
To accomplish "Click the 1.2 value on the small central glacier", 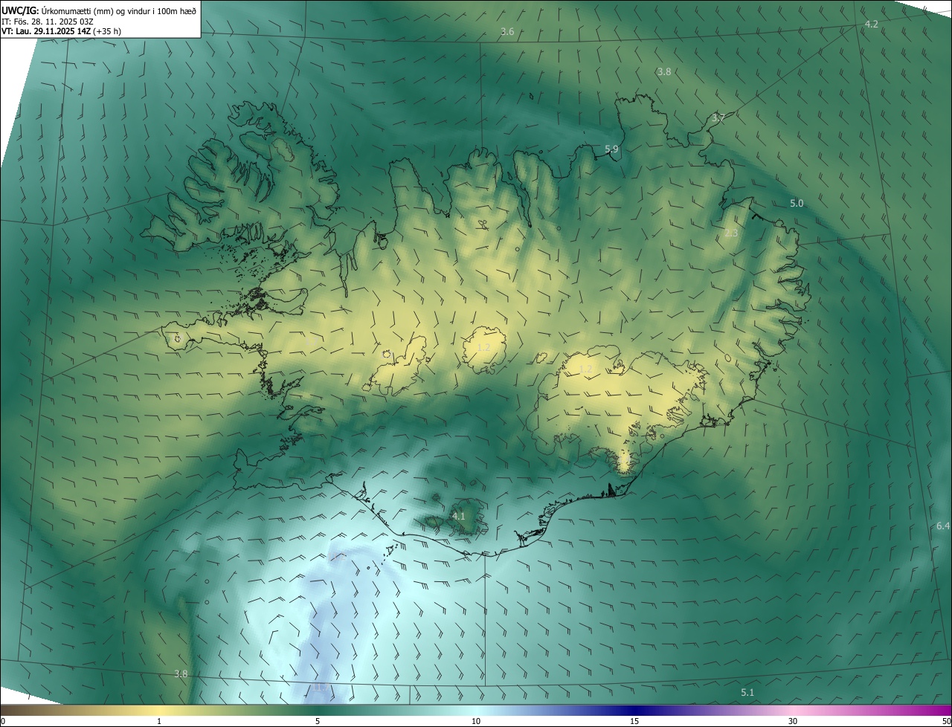I will (x=483, y=348).
